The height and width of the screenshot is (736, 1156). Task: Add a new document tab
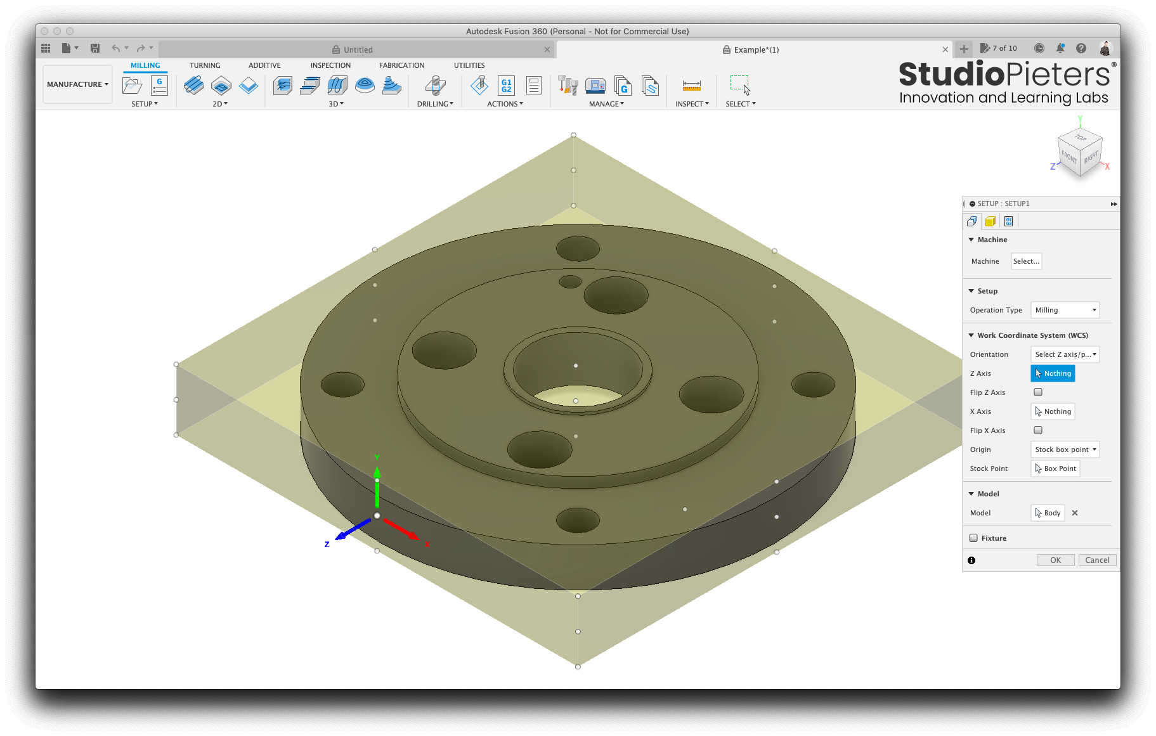point(964,49)
